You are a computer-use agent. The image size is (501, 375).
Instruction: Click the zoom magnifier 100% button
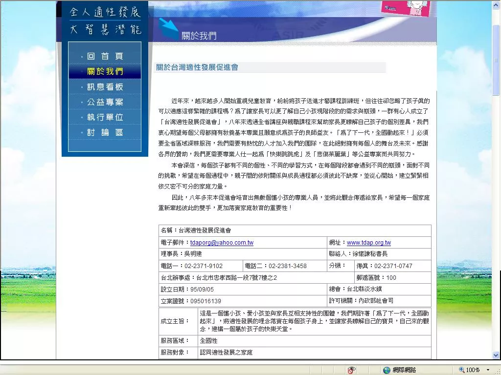click(469, 370)
